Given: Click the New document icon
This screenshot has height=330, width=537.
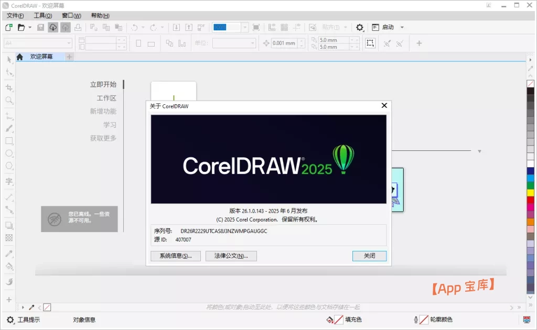Looking at the screenshot, I should click(9, 27).
